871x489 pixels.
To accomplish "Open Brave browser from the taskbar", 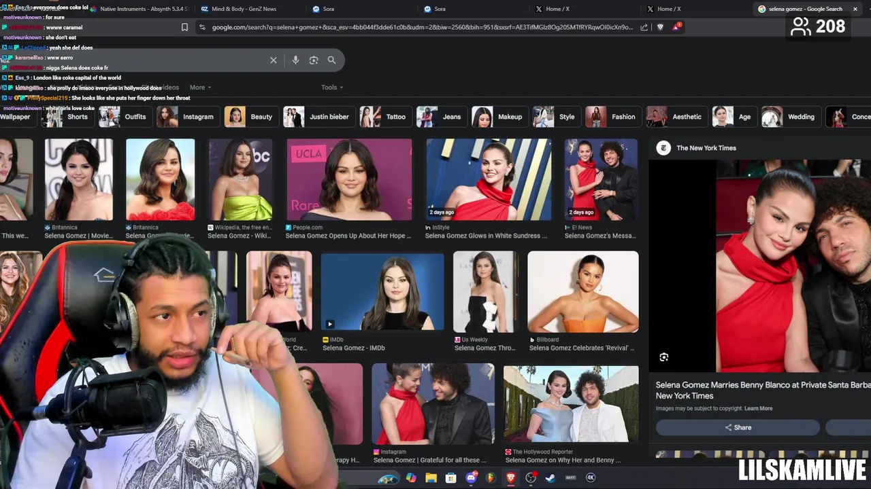I will (x=510, y=478).
